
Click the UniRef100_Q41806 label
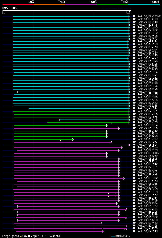pos(145,61)
